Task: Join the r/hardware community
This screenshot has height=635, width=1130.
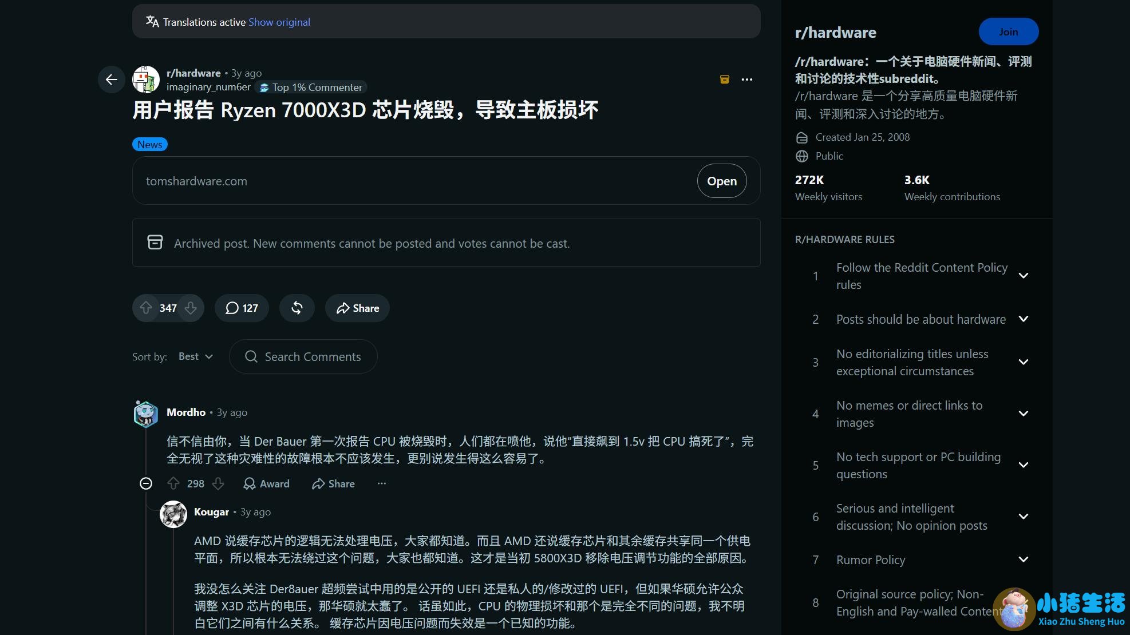Action: click(1009, 31)
